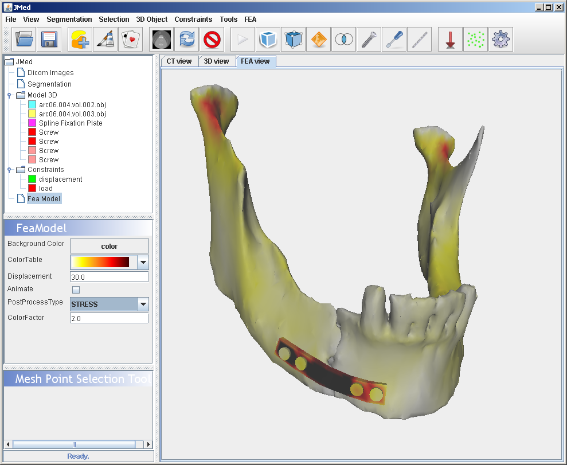Collapse the Constraints tree node

point(9,170)
